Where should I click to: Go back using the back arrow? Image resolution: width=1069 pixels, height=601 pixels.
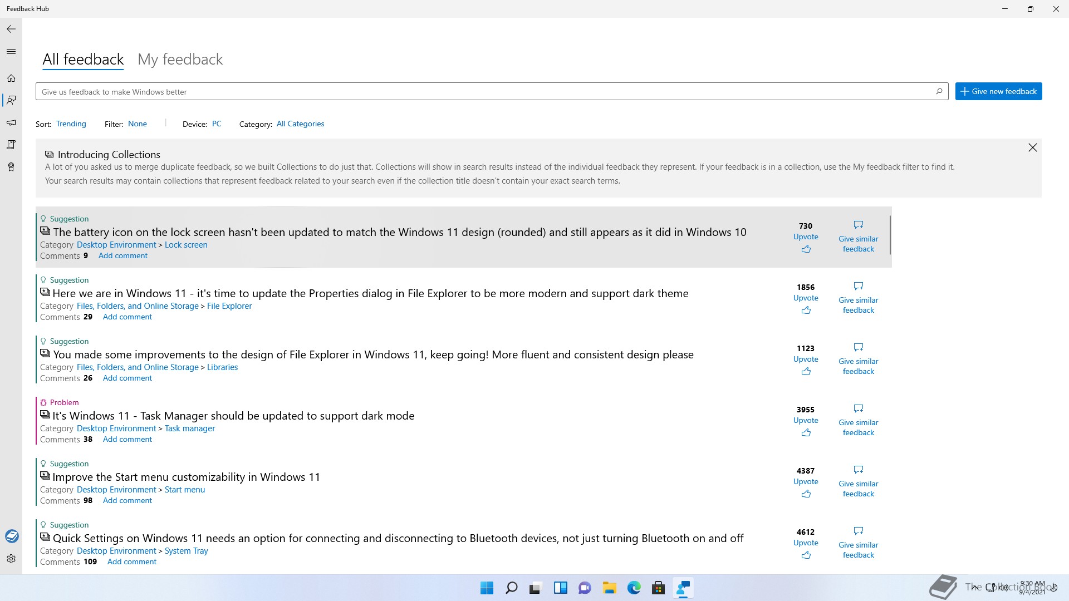tap(11, 29)
